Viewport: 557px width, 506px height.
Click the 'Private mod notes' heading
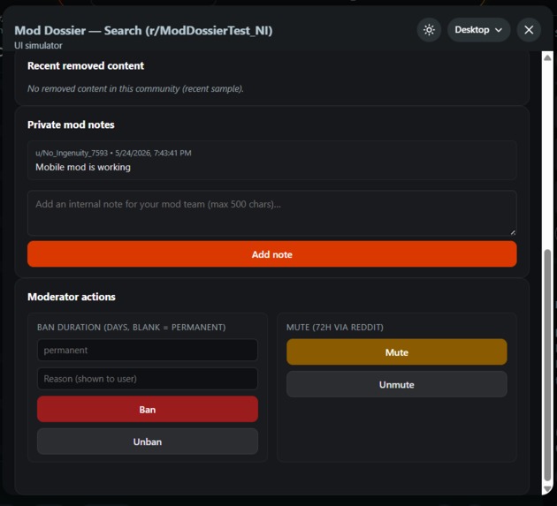pyautogui.click(x=71, y=125)
